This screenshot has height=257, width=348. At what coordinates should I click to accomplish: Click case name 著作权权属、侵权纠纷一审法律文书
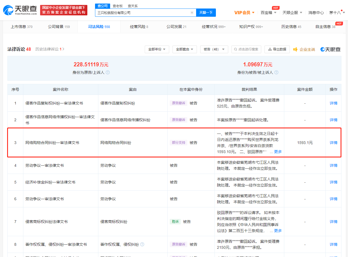(x=56, y=244)
